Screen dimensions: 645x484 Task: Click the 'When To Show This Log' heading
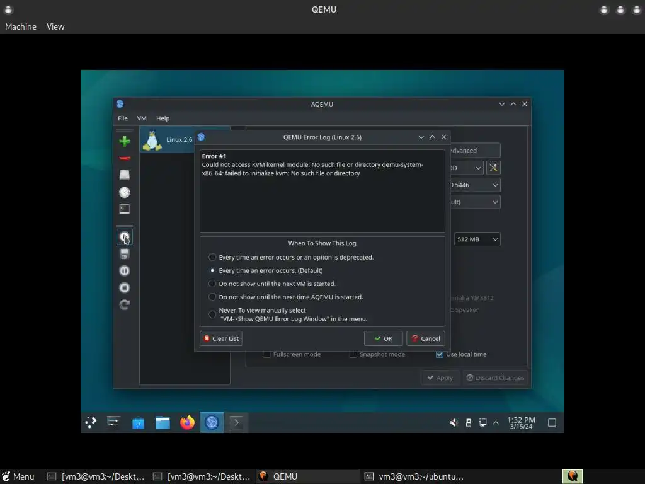coord(322,243)
